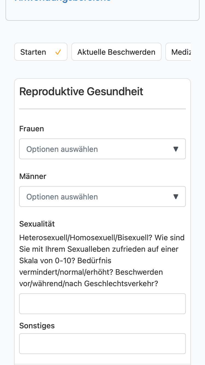Open the Frauen options dropdown
Image resolution: width=205 pixels, height=365 pixels.
[102, 149]
